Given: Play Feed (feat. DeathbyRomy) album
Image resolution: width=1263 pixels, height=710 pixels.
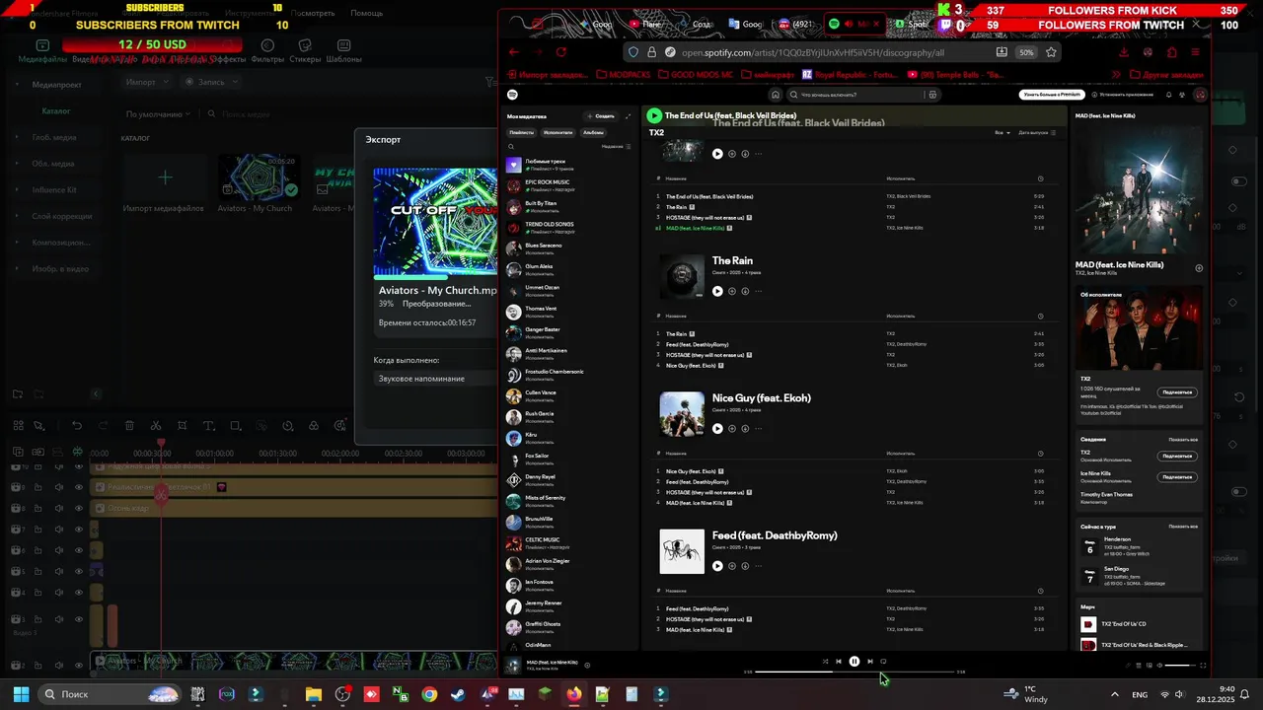Looking at the screenshot, I should [x=717, y=566].
